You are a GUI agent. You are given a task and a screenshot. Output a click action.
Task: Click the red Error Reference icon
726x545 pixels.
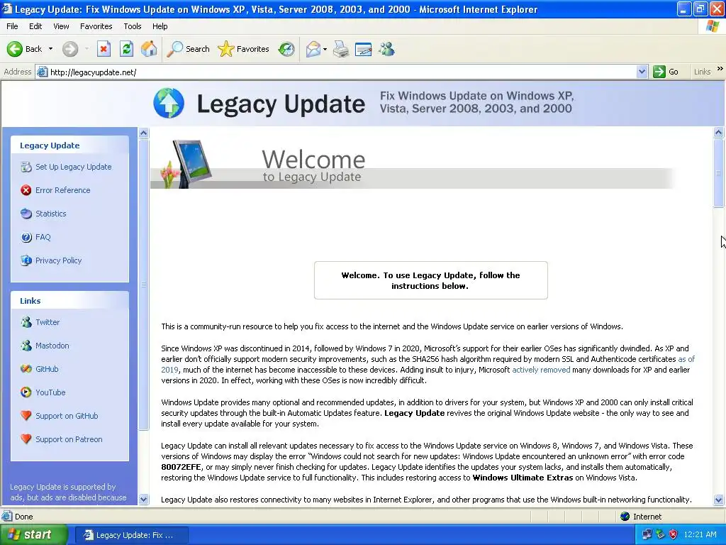26,190
